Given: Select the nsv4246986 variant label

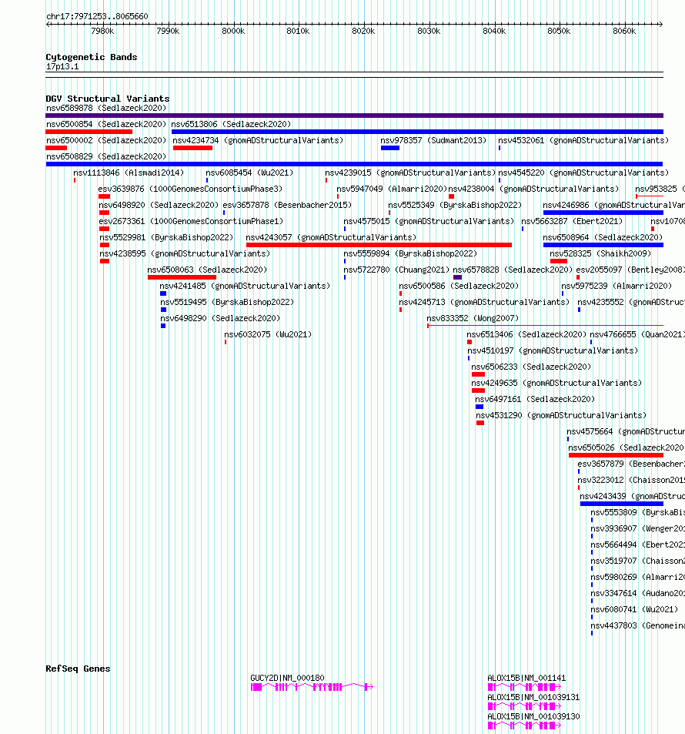Looking at the screenshot, I should pos(614,205).
